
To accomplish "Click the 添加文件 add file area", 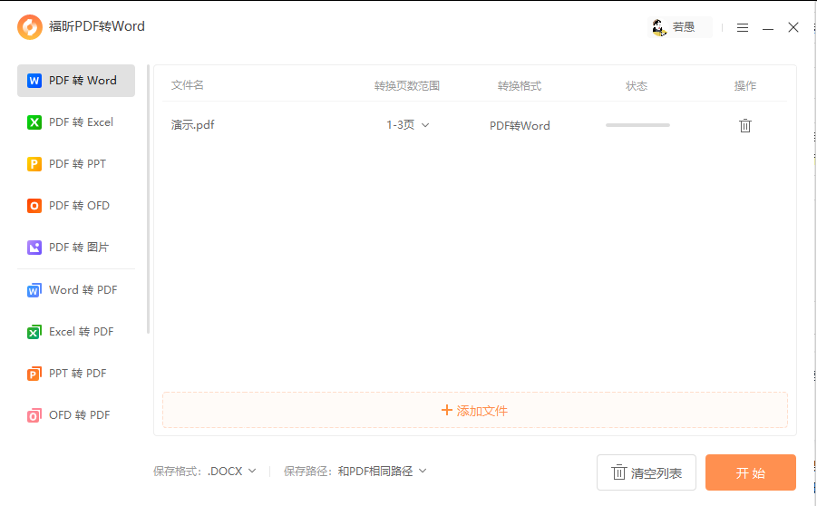I will coord(474,411).
